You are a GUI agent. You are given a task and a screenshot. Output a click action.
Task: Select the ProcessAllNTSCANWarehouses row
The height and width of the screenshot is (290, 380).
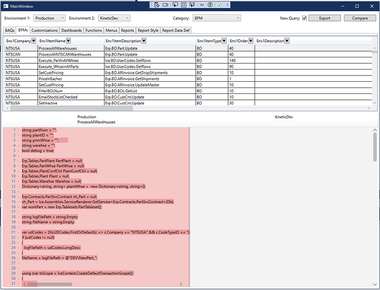(x=188, y=55)
